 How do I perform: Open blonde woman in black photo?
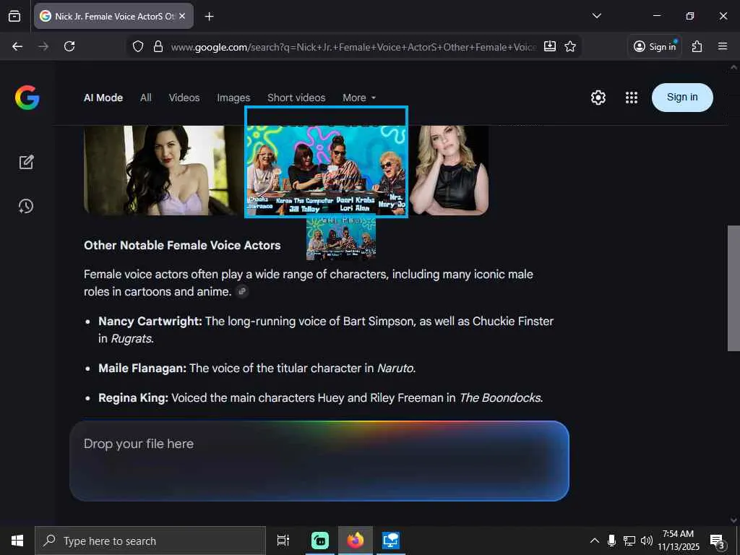pyautogui.click(x=448, y=171)
